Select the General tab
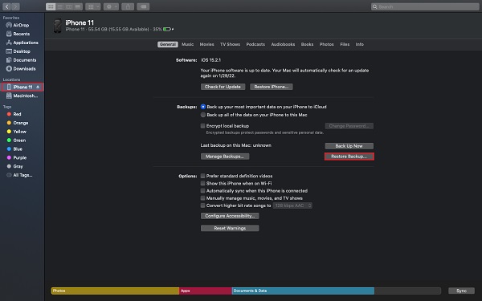Viewport: 482px width, 301px height. (x=168, y=44)
